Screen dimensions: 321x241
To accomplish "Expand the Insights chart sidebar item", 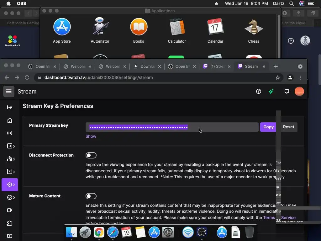I will click(x=11, y=146).
